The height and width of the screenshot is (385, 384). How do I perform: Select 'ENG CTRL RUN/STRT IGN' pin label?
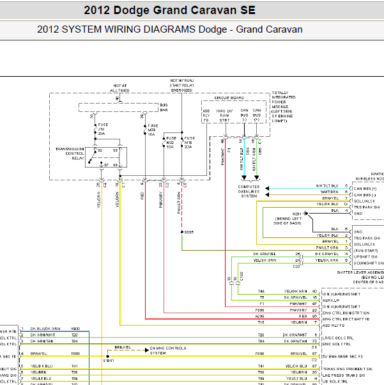point(346,313)
